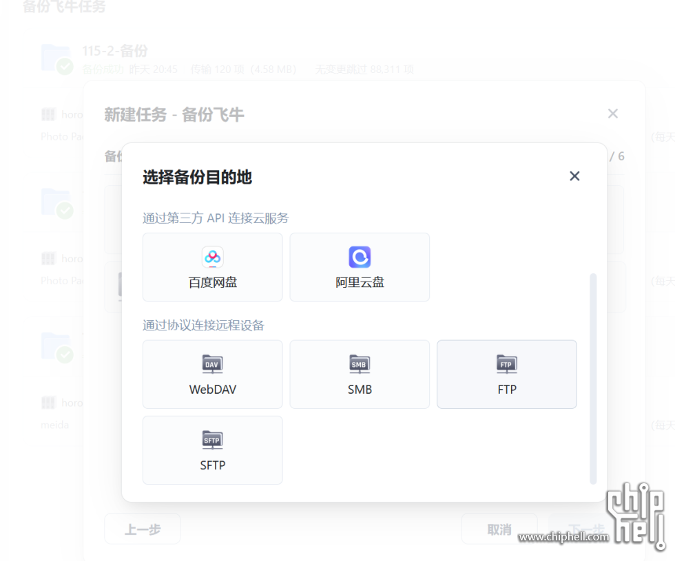The width and height of the screenshot is (675, 561).
Task: Select the Baidu Netdisk (百度网盘) icon
Action: click(x=213, y=257)
